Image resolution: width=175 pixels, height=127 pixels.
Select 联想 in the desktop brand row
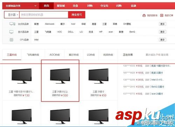click(x=36, y=24)
